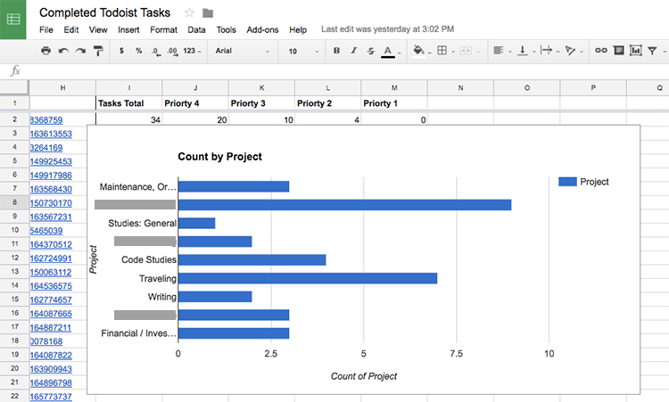Open the 163613553 link in column H
669x402 pixels.
50,133
